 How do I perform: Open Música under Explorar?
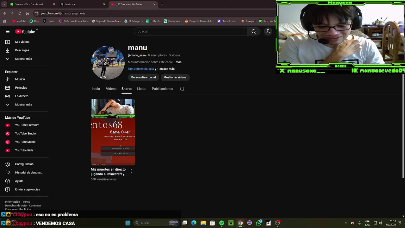(x=20, y=79)
